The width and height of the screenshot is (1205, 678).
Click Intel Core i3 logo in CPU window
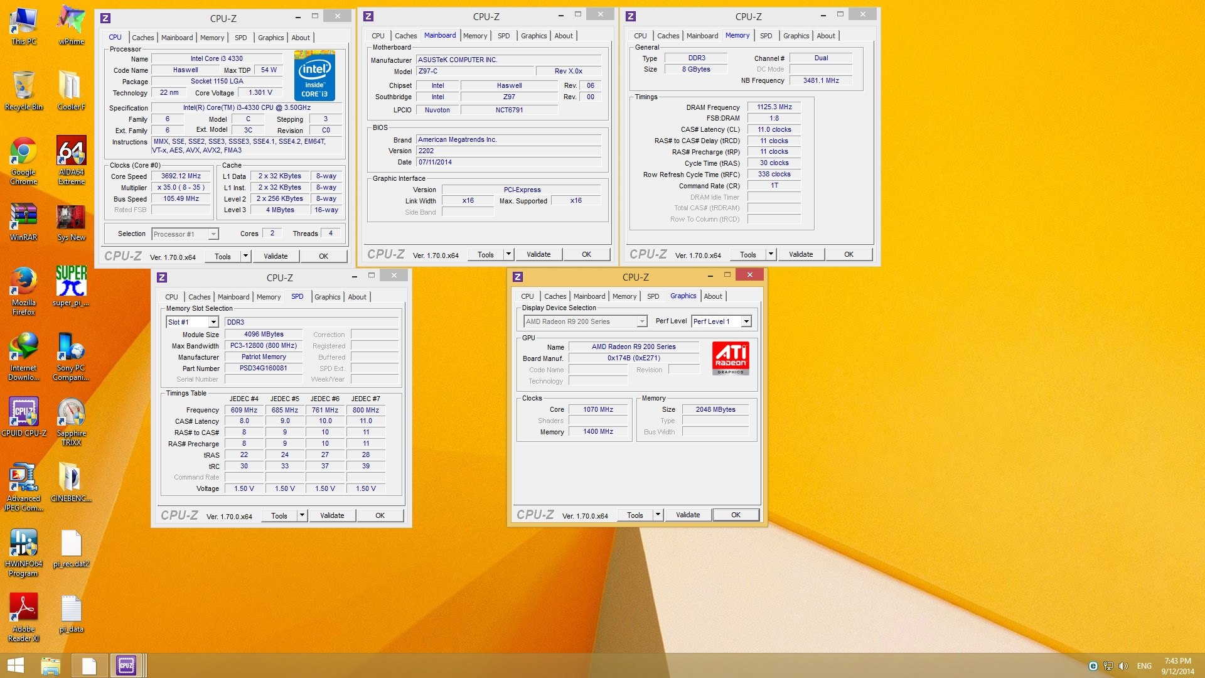pyautogui.click(x=314, y=76)
